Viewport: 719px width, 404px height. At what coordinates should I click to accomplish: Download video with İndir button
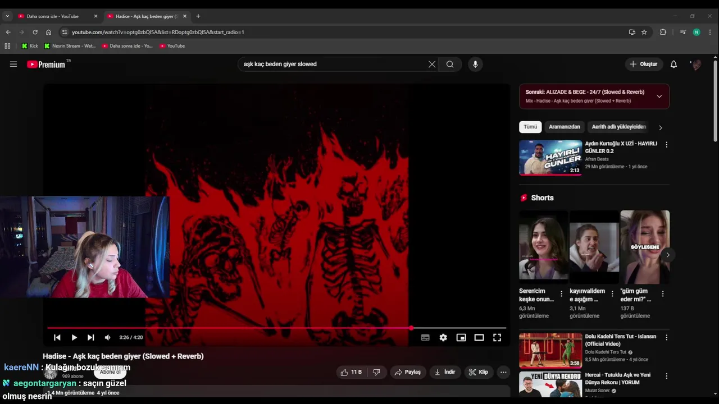pos(445,372)
